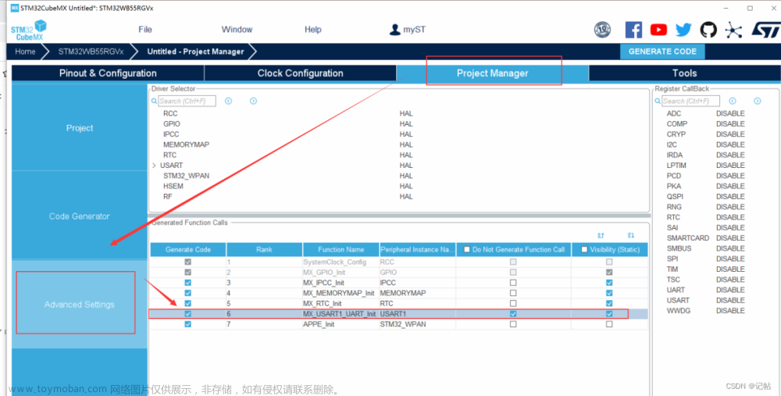This screenshot has width=781, height=396.
Task: Click Register CallBack search magnifier icon
Action: (x=658, y=101)
